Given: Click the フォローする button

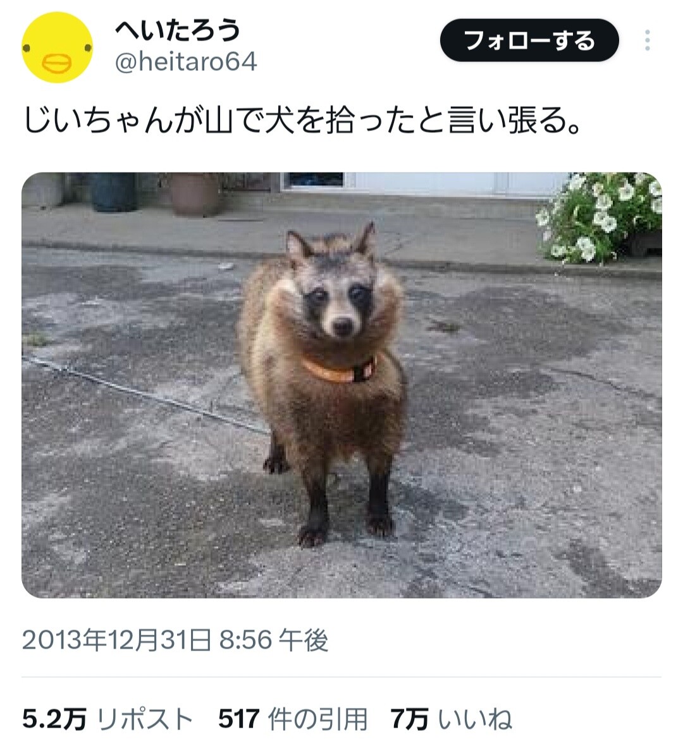Looking at the screenshot, I should [529, 40].
